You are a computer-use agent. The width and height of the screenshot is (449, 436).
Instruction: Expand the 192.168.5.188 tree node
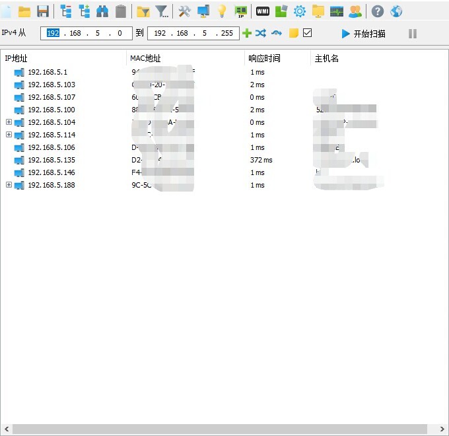pyautogui.click(x=9, y=185)
